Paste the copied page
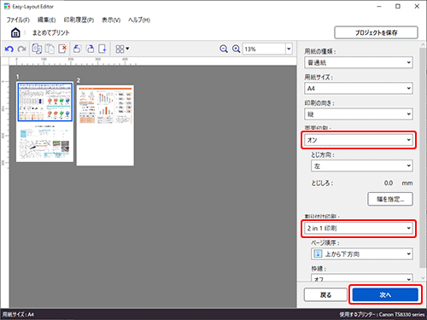The height and width of the screenshot is (320, 427). coord(50,49)
